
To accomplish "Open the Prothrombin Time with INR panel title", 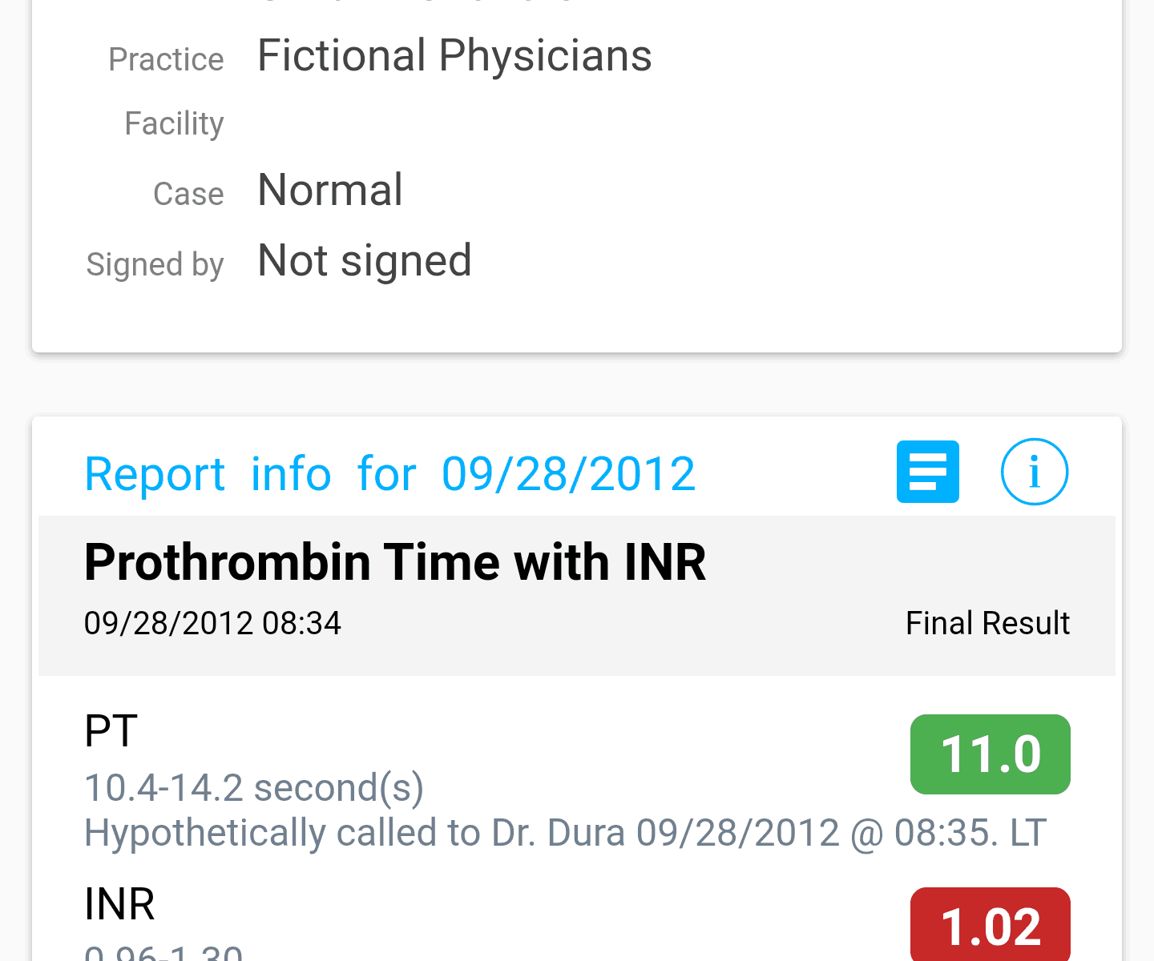I will coord(395,562).
